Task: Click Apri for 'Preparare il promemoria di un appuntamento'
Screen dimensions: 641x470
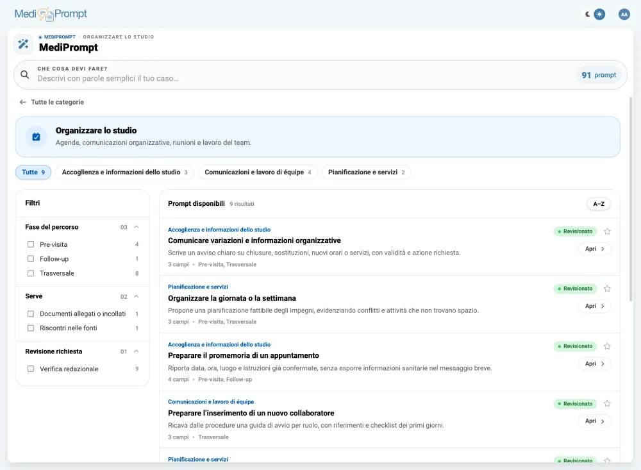Action: 595,364
